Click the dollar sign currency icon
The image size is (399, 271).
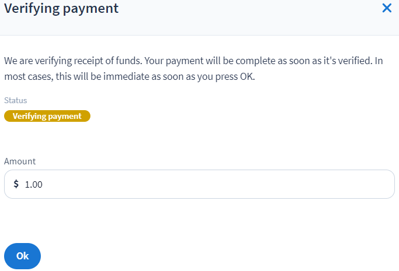16,184
